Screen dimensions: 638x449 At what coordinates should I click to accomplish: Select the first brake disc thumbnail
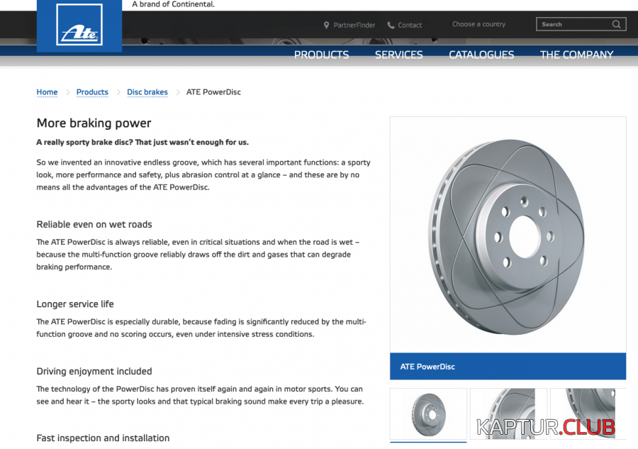[x=428, y=414]
